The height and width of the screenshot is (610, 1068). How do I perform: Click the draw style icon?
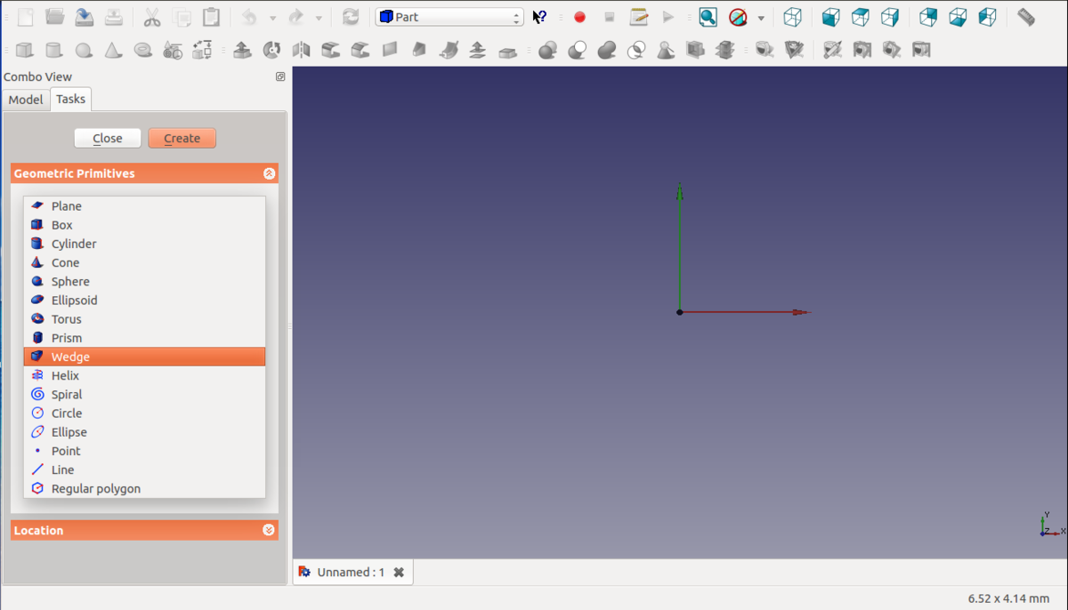[x=738, y=17]
